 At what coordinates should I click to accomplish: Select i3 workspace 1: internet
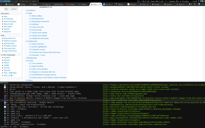(x=5, y=1)
